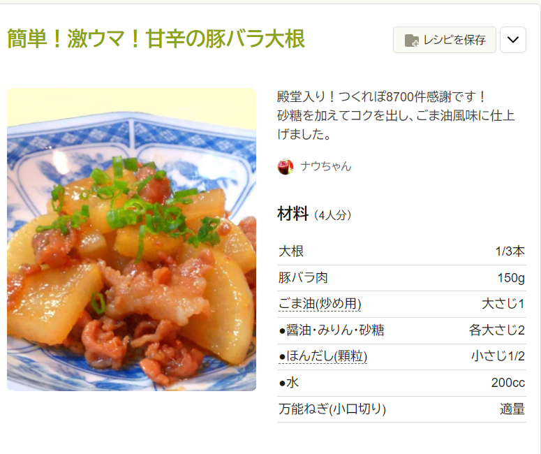Click the (4人分) servings label
541x454 pixels.
tap(332, 215)
